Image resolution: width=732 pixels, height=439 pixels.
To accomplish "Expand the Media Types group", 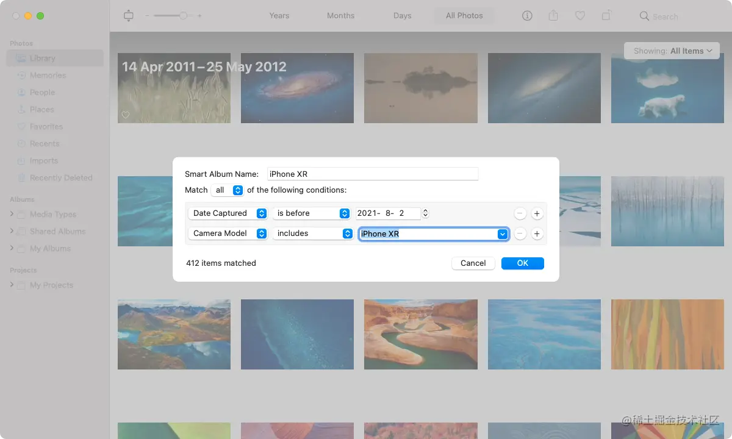I will 12,215.
